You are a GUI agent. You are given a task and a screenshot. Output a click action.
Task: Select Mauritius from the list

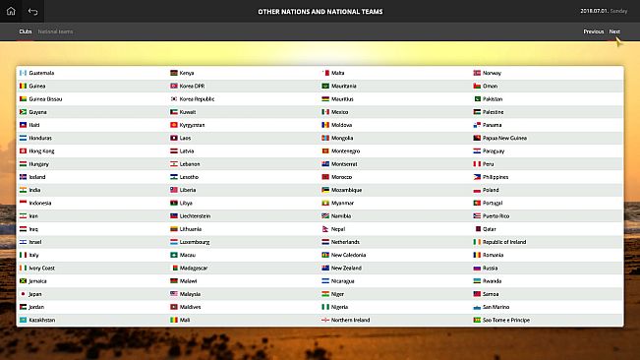coord(342,99)
